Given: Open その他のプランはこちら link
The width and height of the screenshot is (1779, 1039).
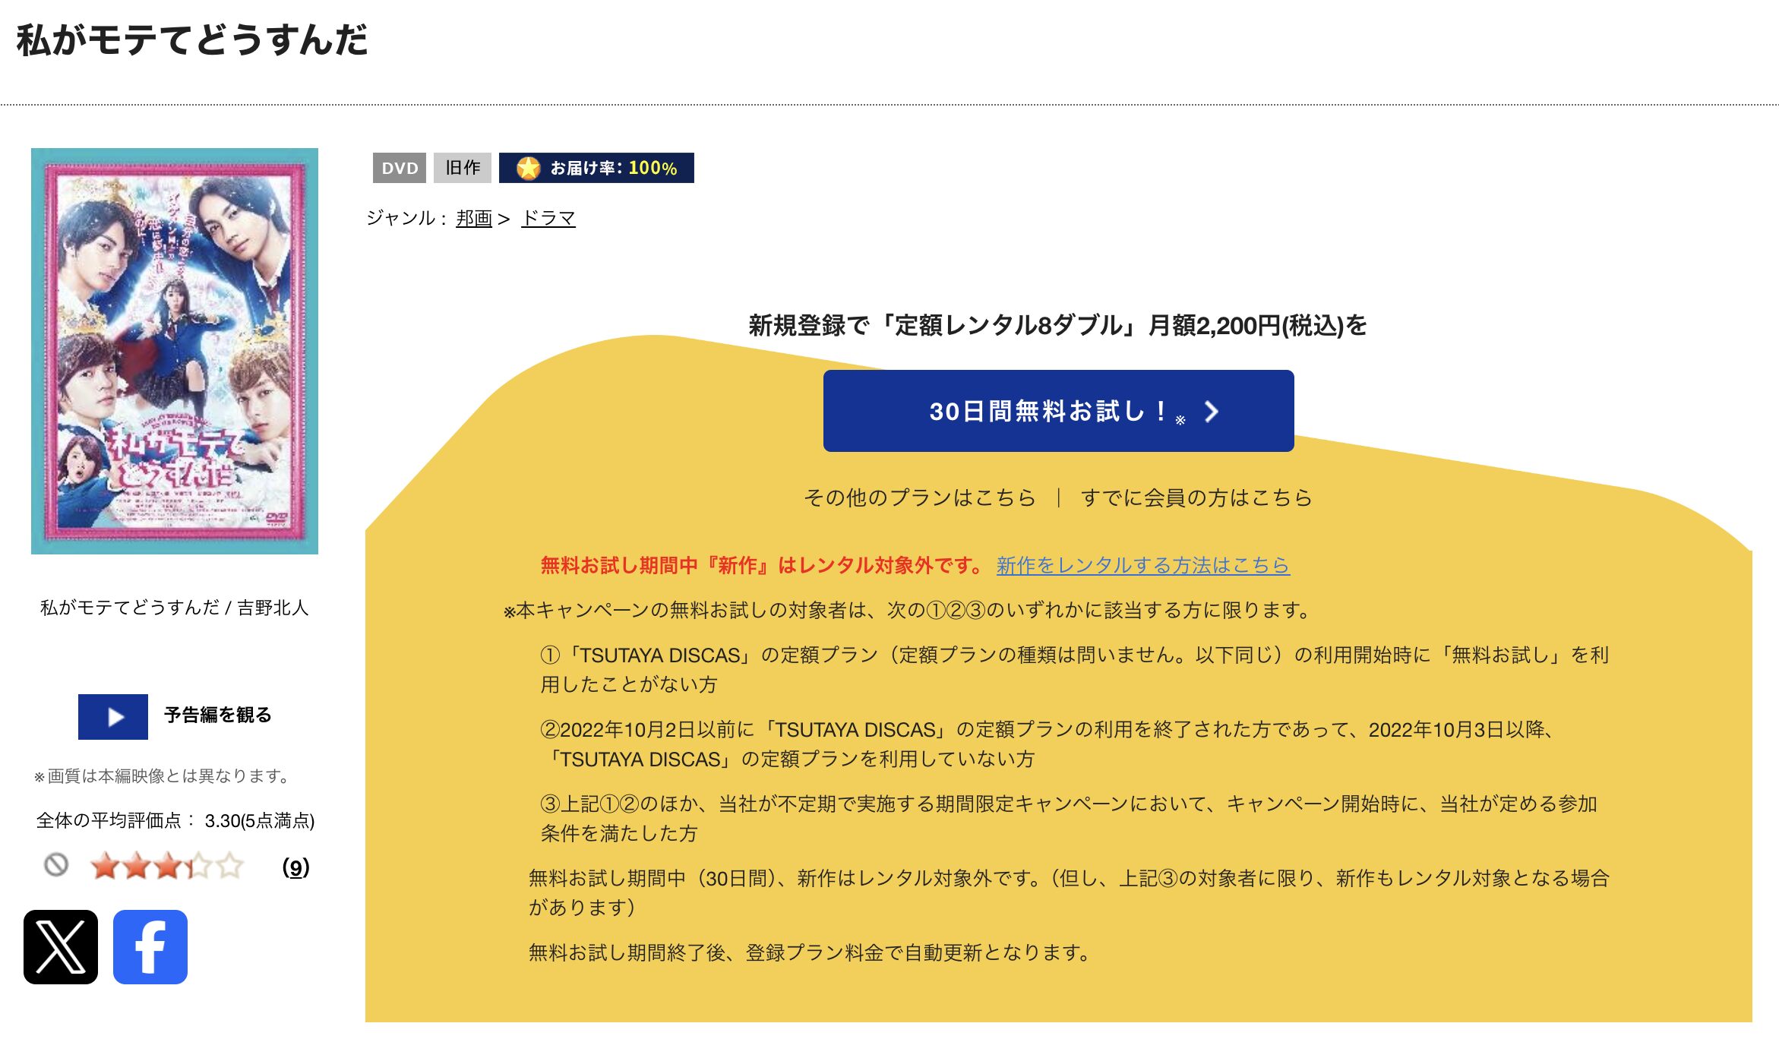Looking at the screenshot, I should [x=920, y=497].
